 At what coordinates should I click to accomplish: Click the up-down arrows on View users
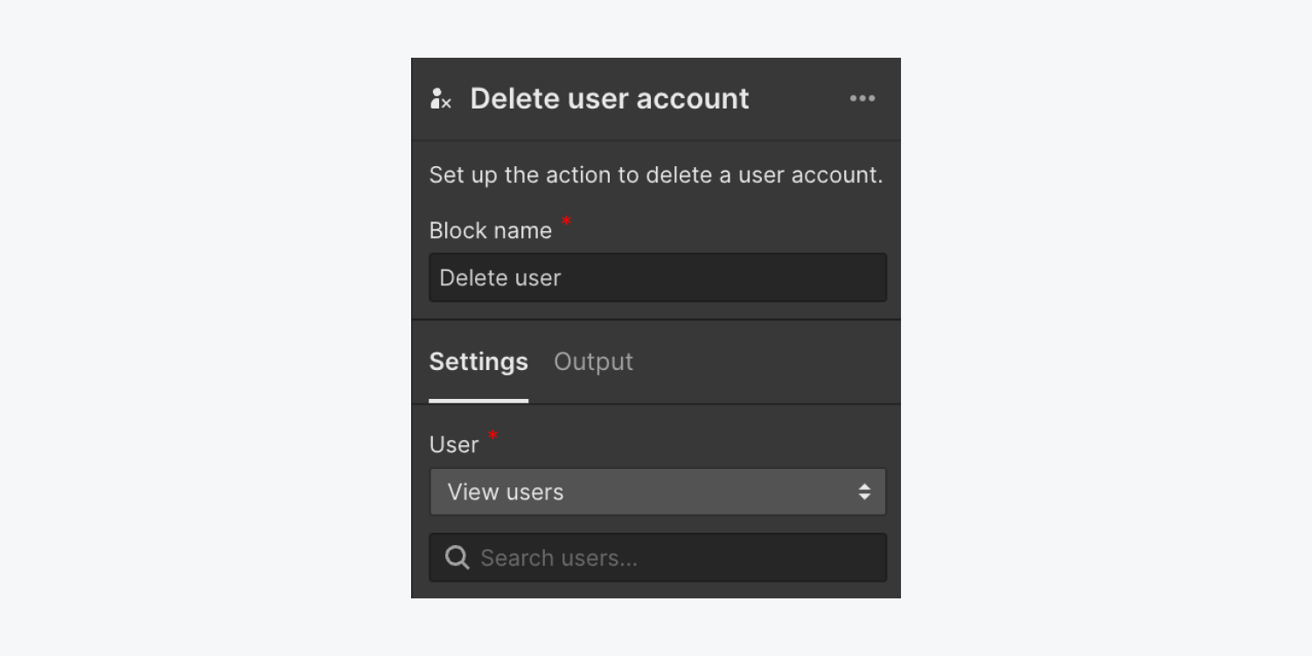tap(864, 492)
